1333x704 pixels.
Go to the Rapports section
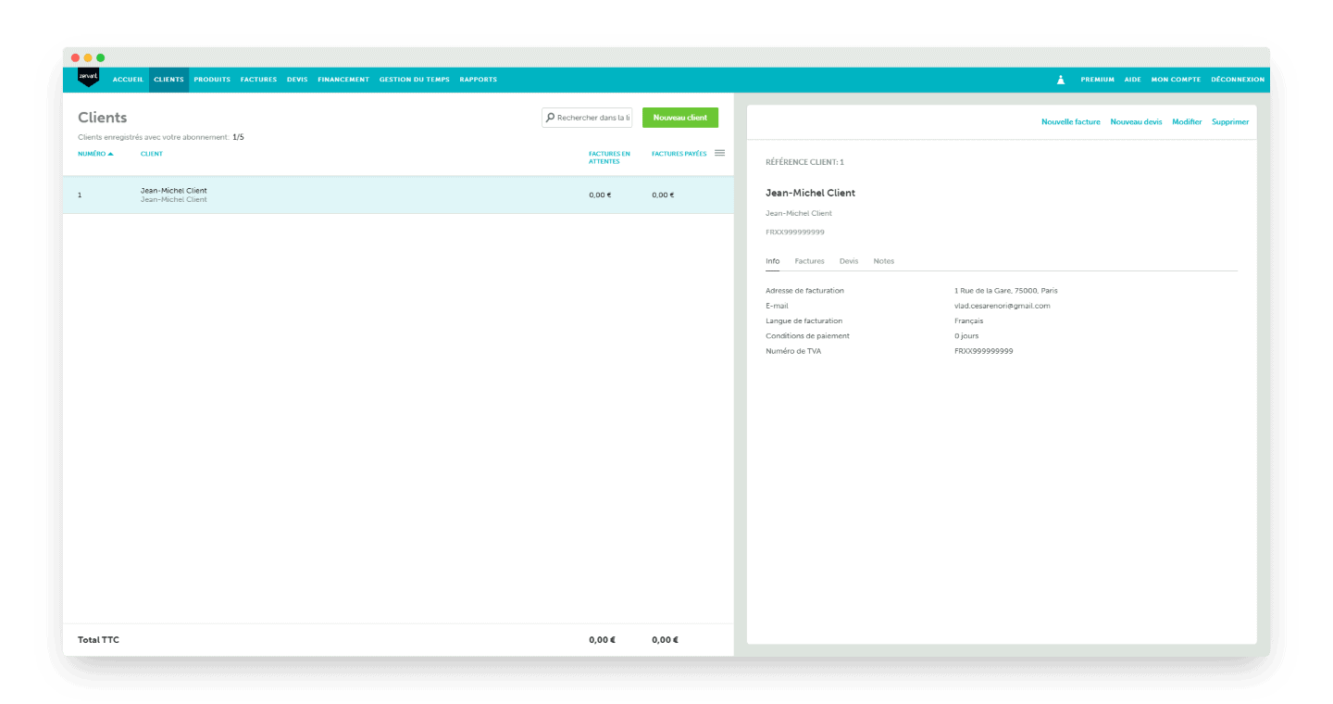[479, 80]
